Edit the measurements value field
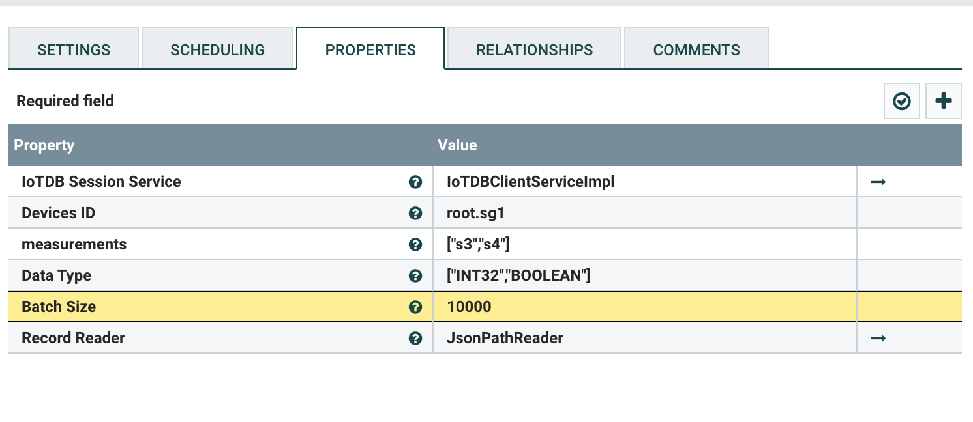 pos(645,244)
